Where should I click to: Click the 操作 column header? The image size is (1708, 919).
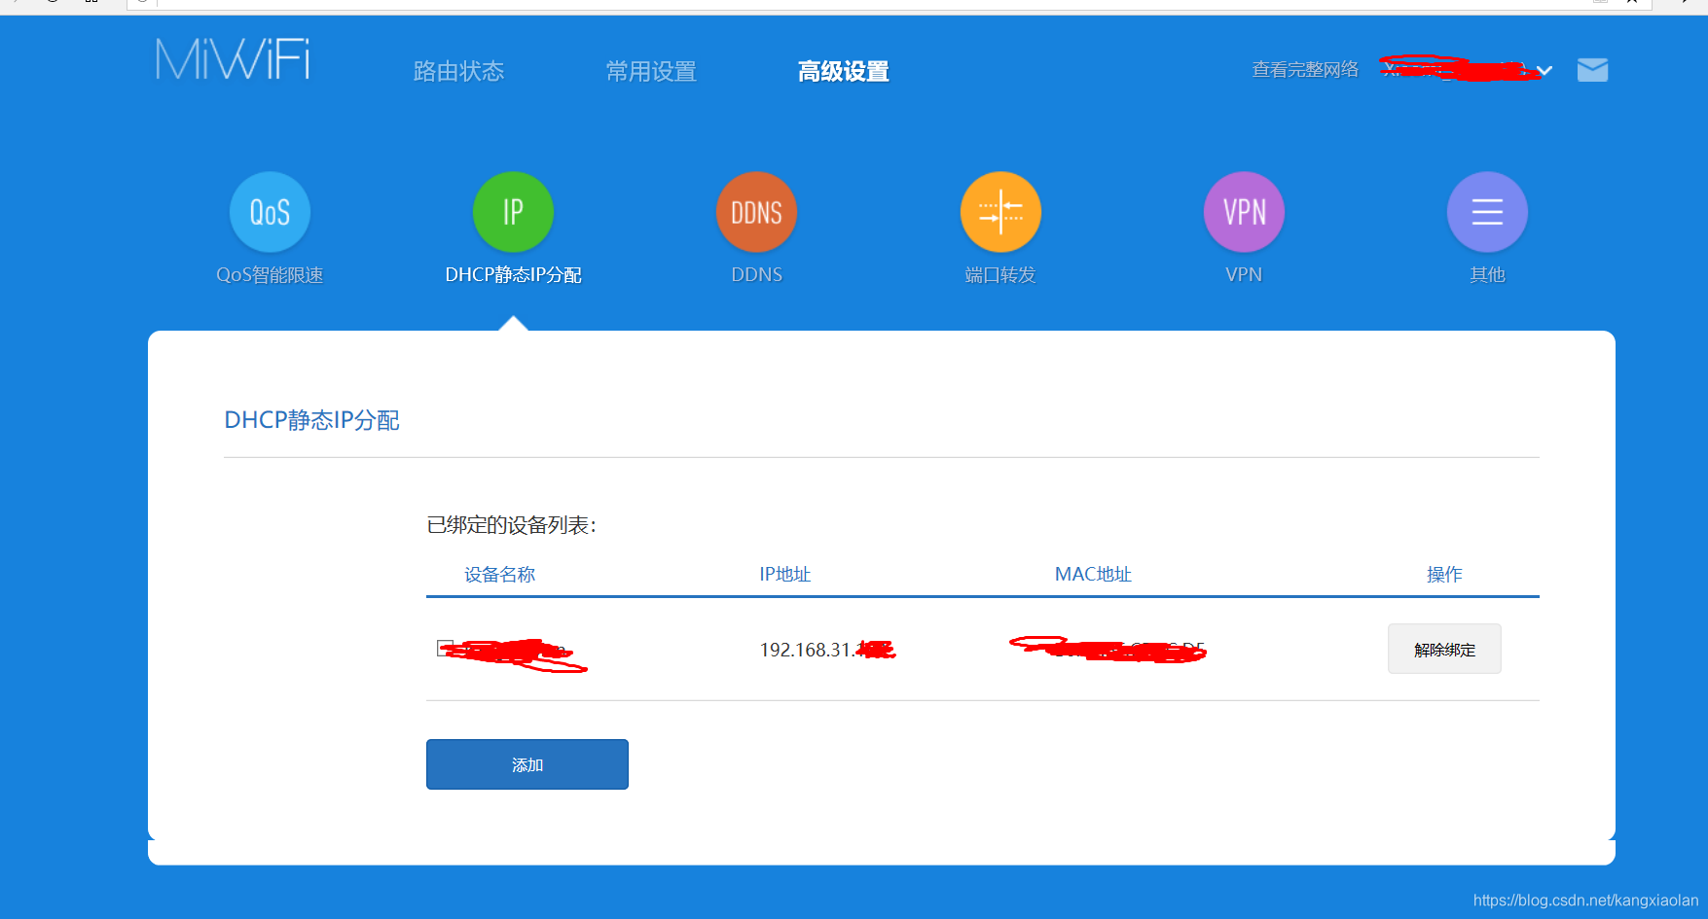coord(1444,575)
